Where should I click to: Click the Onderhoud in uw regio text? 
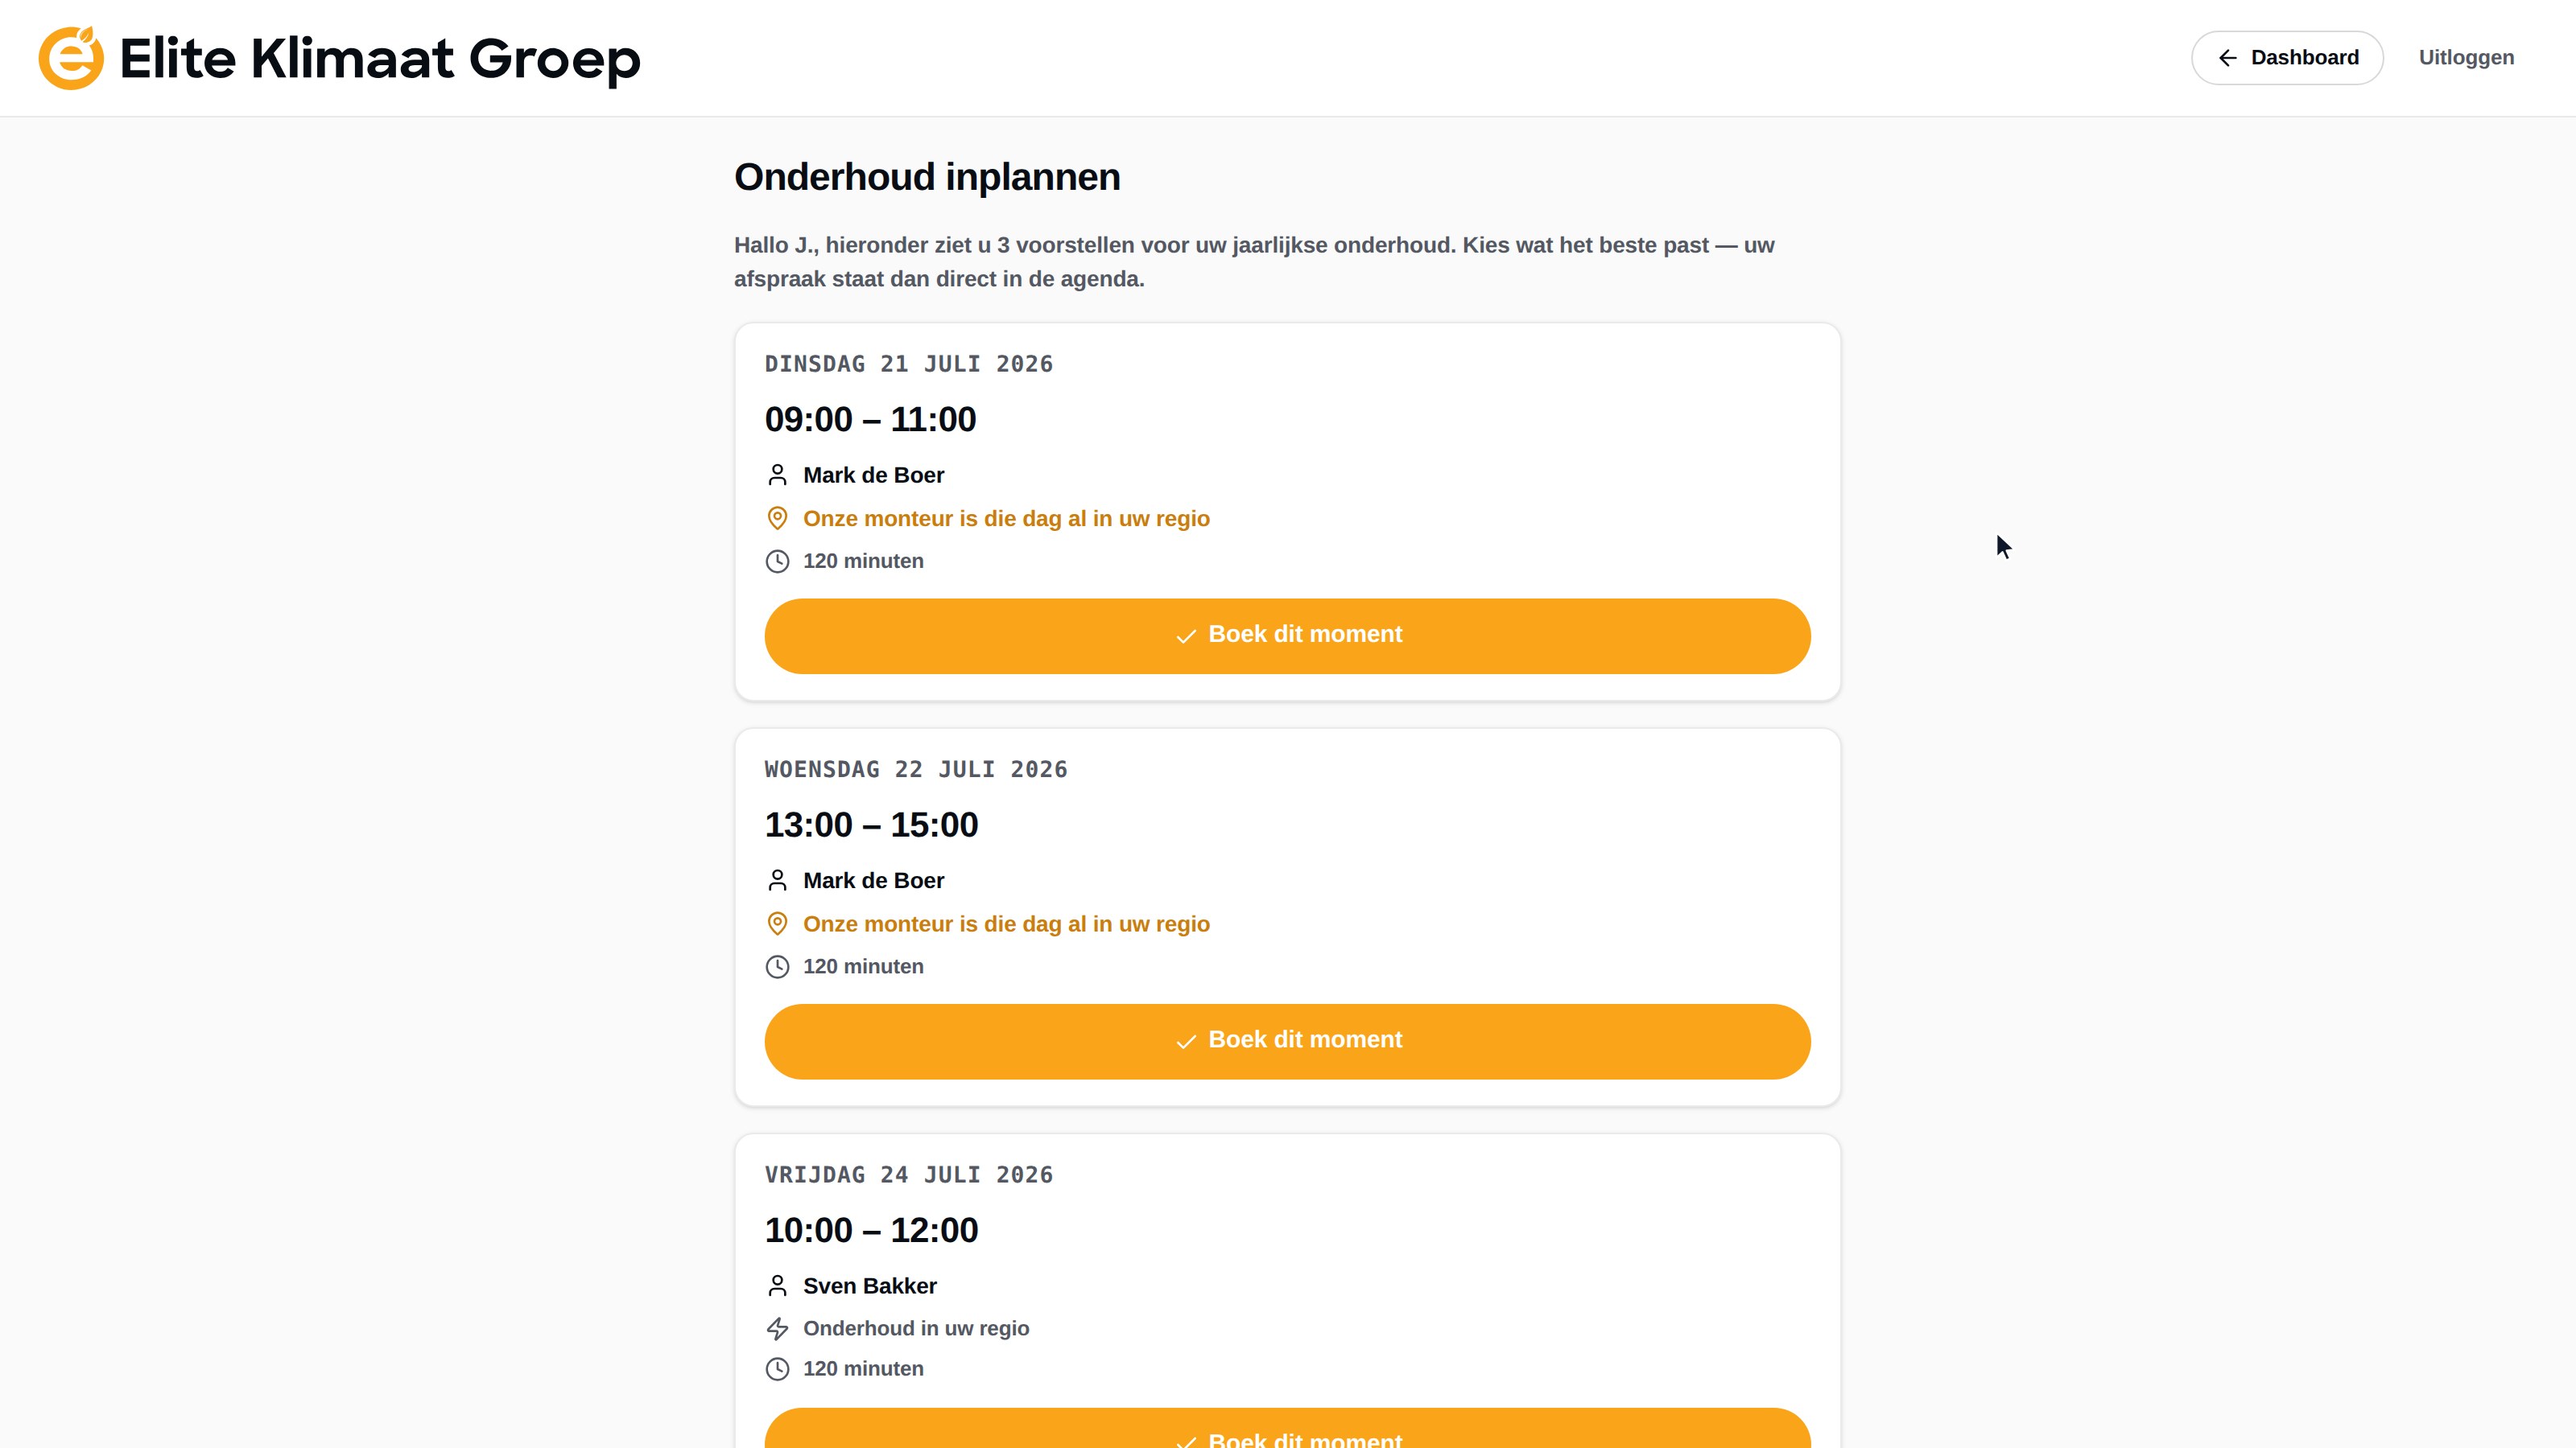(x=916, y=1329)
